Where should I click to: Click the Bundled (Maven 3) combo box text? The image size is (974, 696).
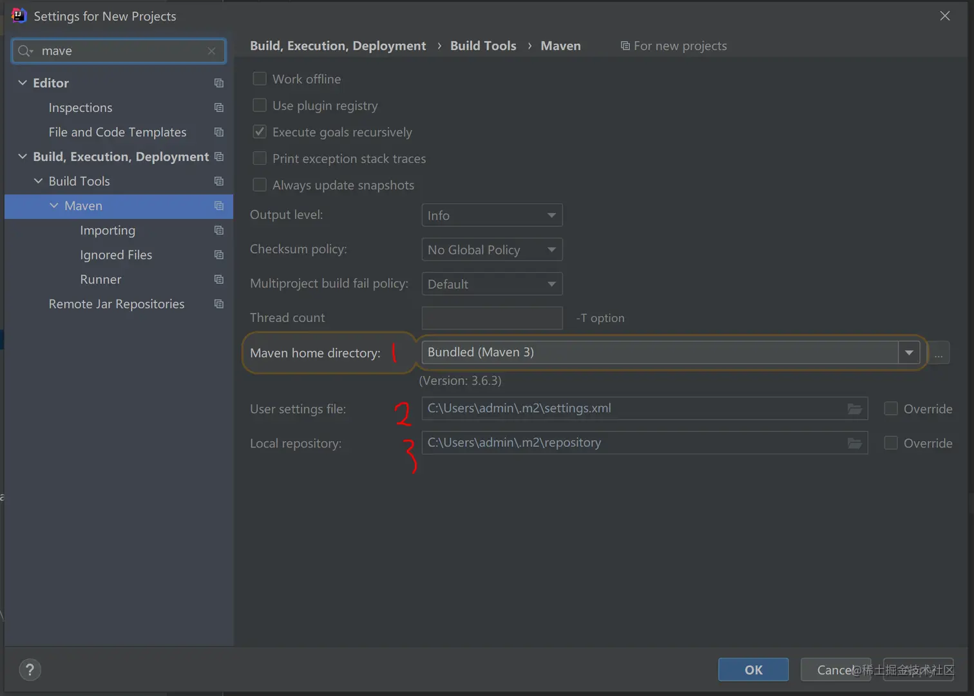pyautogui.click(x=481, y=352)
